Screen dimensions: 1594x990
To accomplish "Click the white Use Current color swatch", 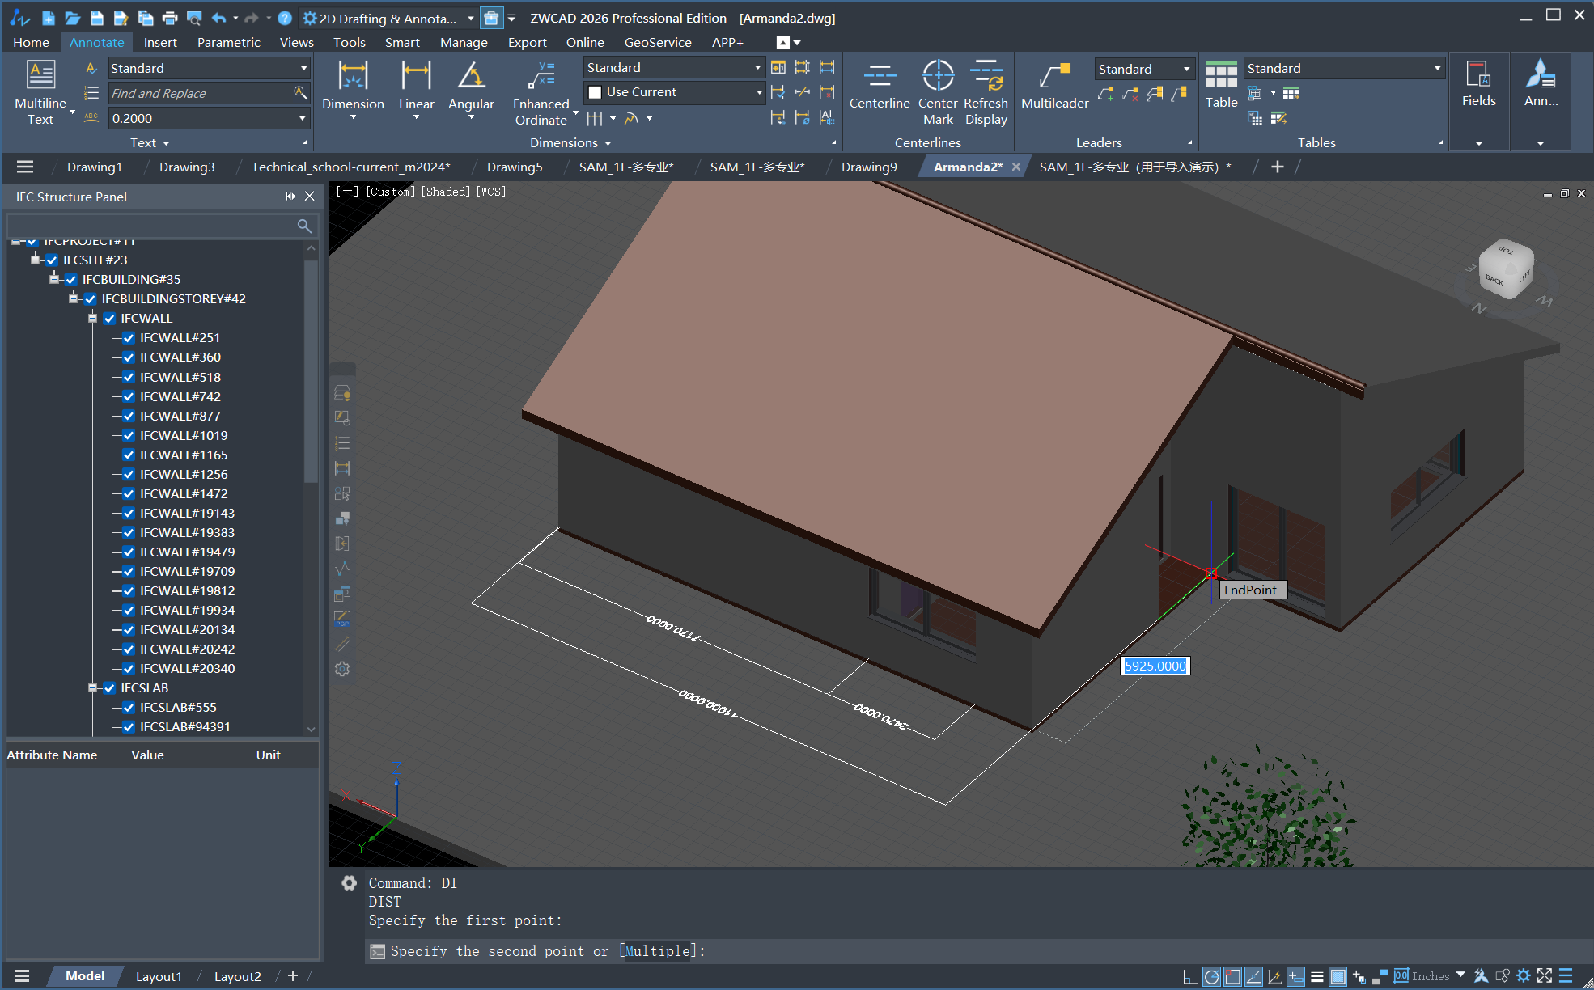I will click(595, 92).
